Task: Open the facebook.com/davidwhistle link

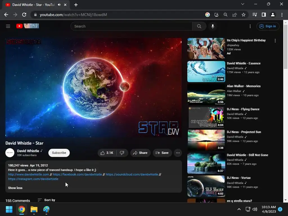Action: click(77, 174)
